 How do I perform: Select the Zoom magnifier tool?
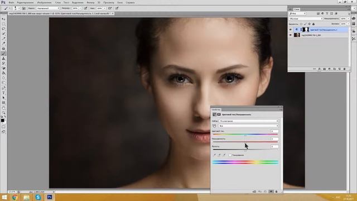pos(3,113)
